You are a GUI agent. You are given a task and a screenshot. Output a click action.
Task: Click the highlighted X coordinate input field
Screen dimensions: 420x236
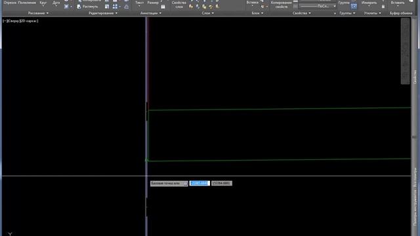pyautogui.click(x=199, y=184)
